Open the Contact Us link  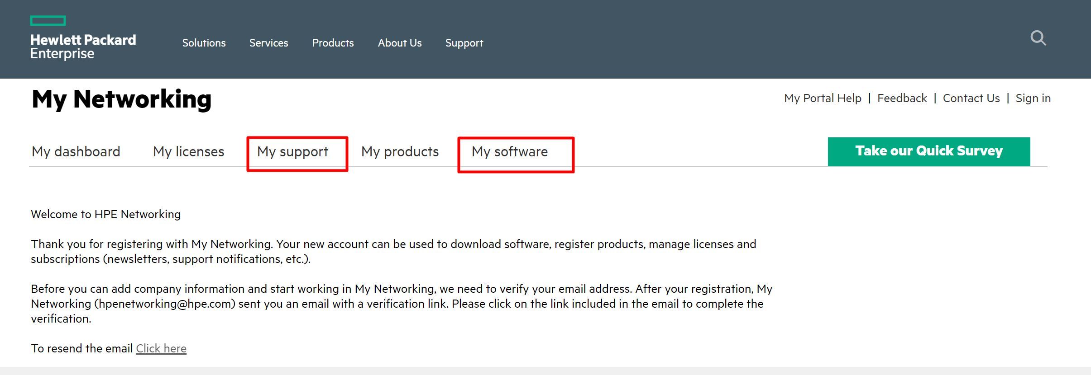tap(971, 98)
